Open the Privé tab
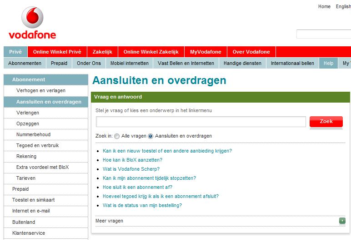351x242 pixels. point(15,52)
